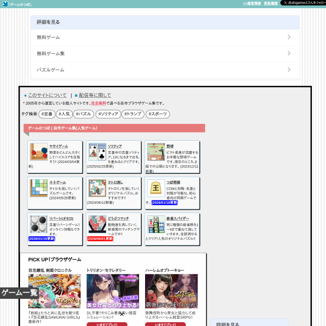The height and width of the screenshot is (326, 326).
Task: Open the このサイトについて link
Action: coord(47,95)
